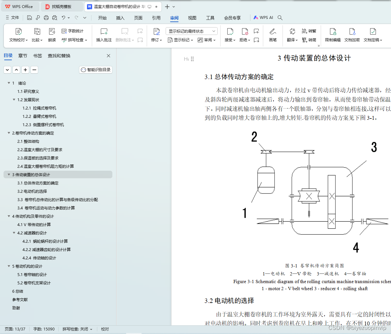Viewport: 391px width, 334px height.
Task: Click the plus button in outline panel
Action: [25, 69]
